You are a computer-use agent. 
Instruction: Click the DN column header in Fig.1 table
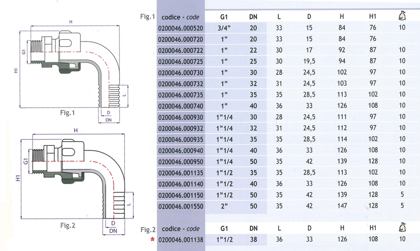pos(254,17)
